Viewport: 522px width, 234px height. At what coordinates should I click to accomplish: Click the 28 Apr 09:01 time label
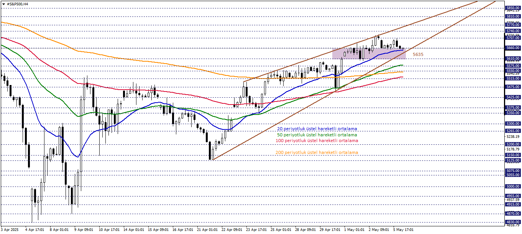click(305, 230)
